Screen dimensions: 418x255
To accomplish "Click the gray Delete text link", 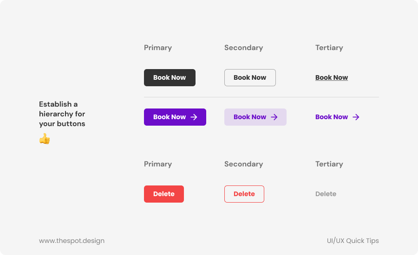I will [x=326, y=194].
